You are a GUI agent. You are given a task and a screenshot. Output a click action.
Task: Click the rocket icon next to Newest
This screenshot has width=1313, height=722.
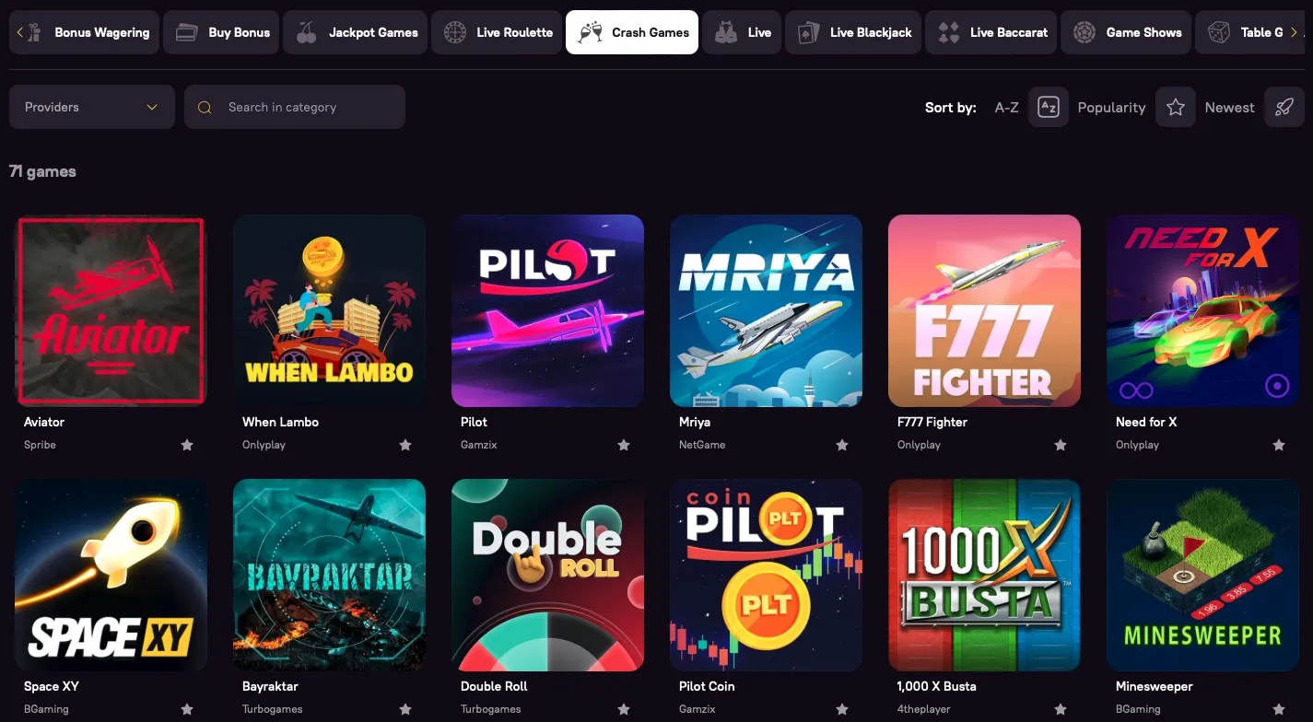(1284, 107)
